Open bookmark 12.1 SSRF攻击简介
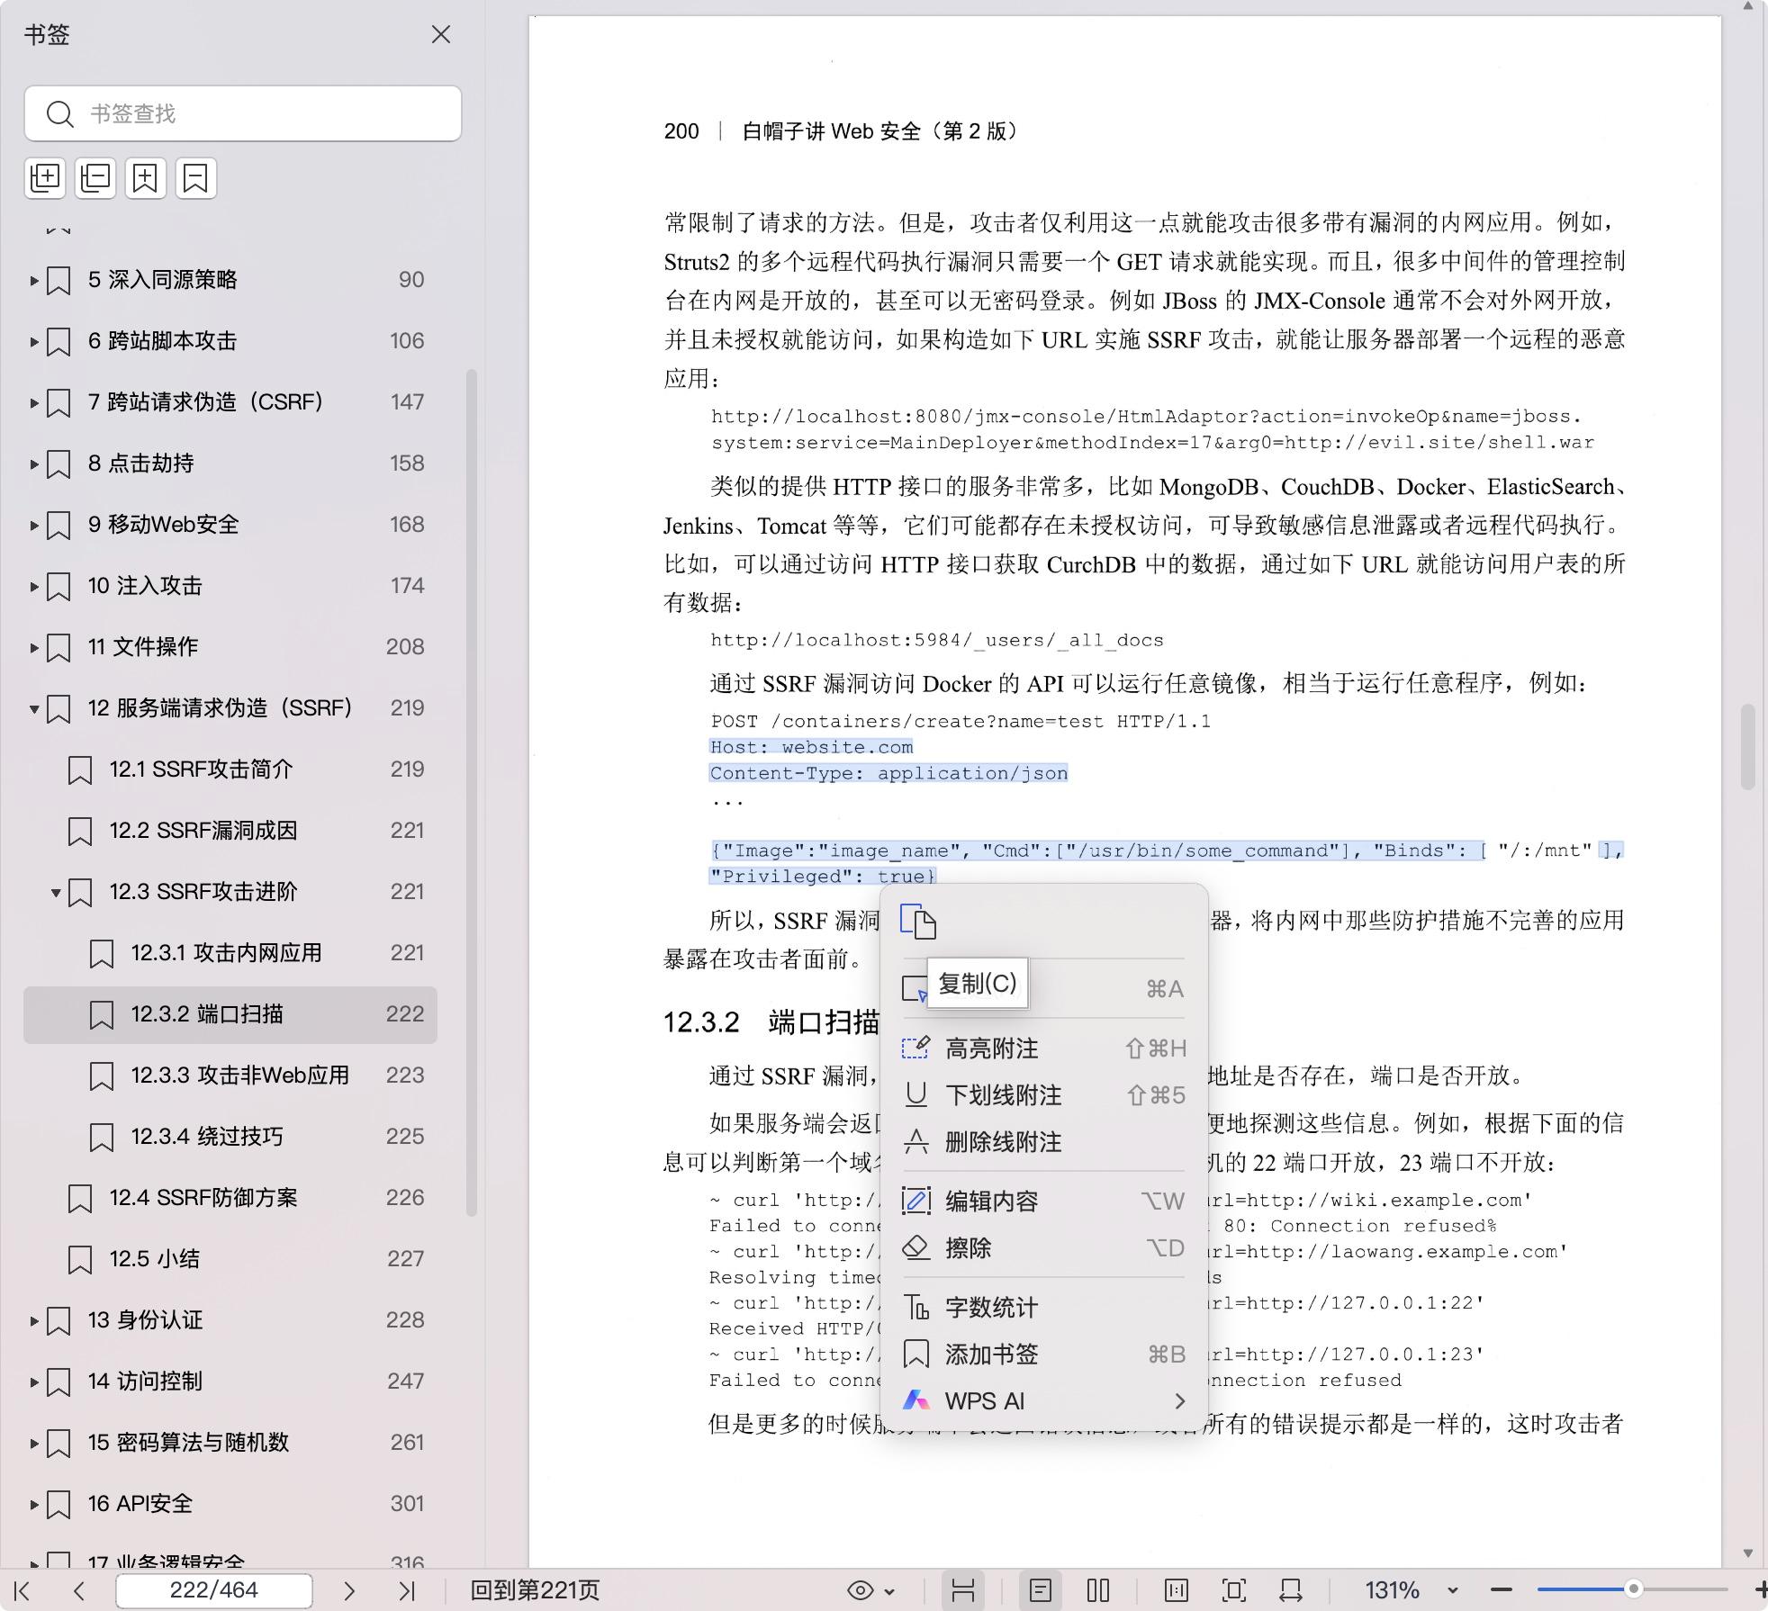Screen dimensions: 1768x1611 [x=230, y=769]
